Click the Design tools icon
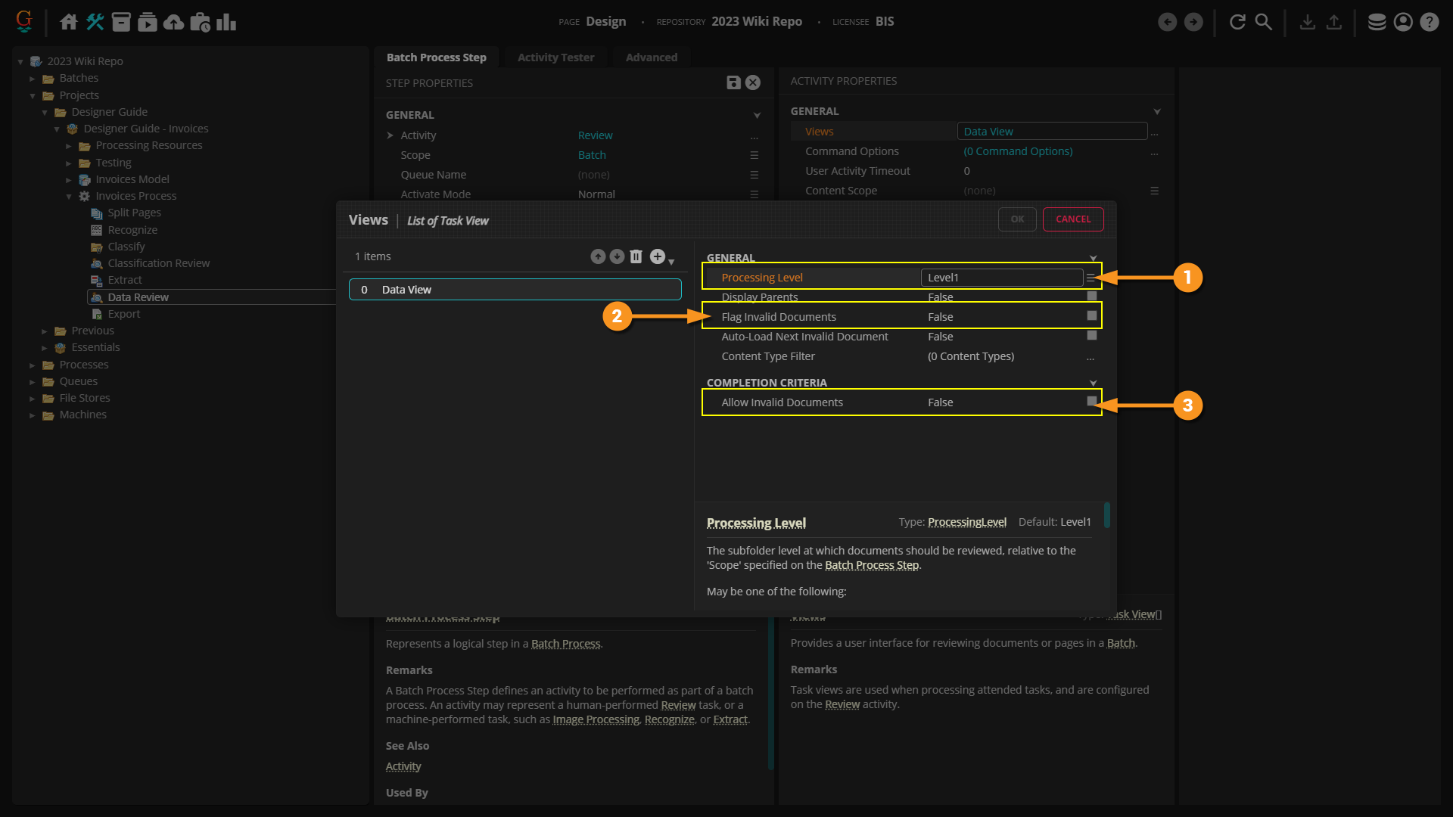 pyautogui.click(x=95, y=22)
